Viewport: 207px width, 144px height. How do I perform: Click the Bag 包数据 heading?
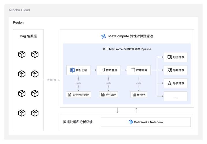(28, 36)
